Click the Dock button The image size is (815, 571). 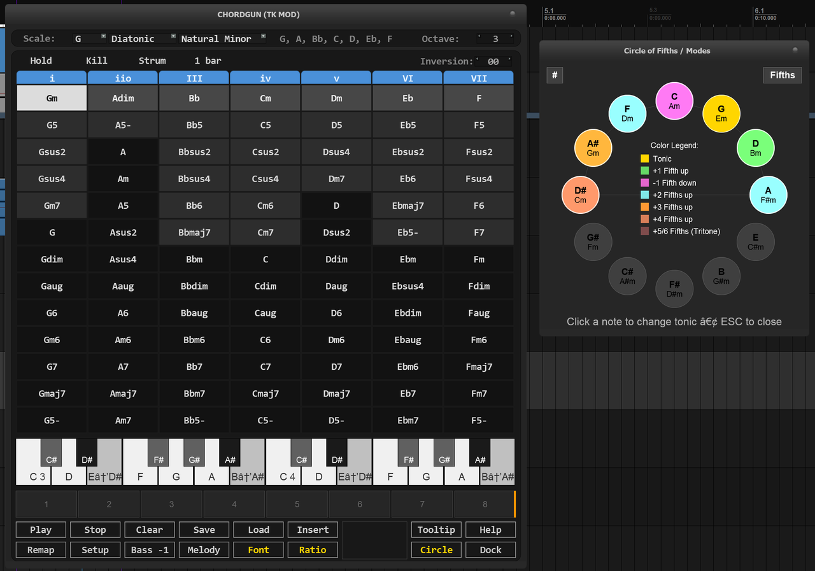[x=490, y=550]
